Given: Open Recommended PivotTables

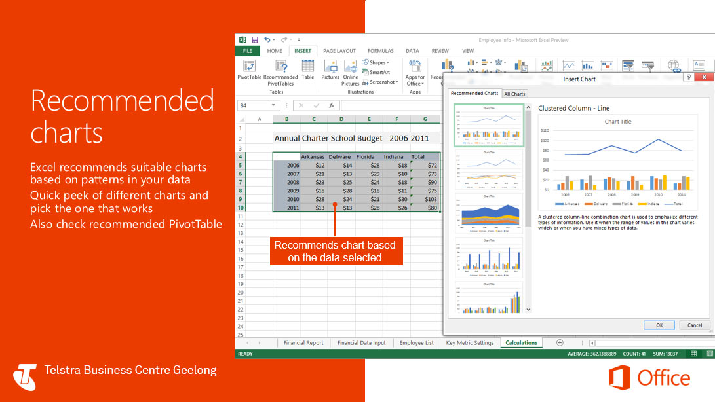Looking at the screenshot, I should [x=280, y=73].
